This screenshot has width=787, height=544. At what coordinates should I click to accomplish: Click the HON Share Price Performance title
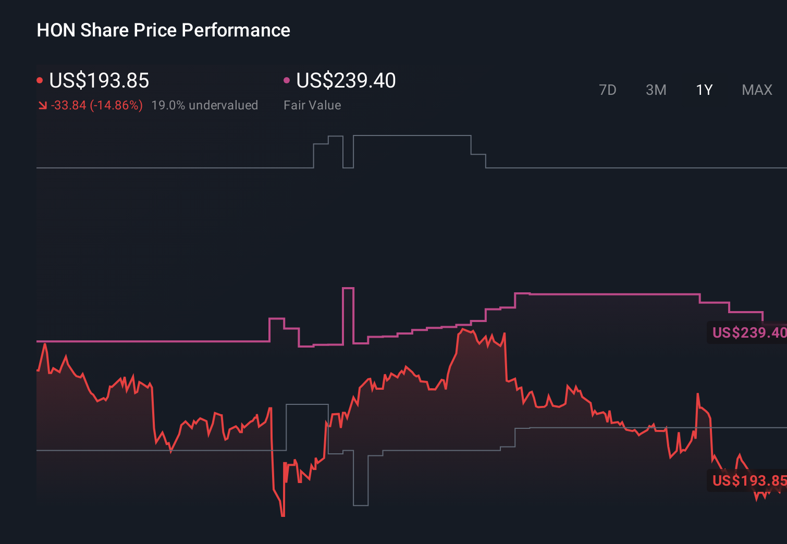(163, 30)
